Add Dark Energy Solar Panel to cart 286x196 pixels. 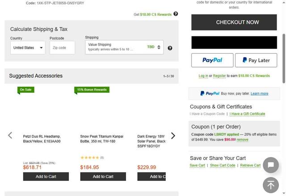151,176
